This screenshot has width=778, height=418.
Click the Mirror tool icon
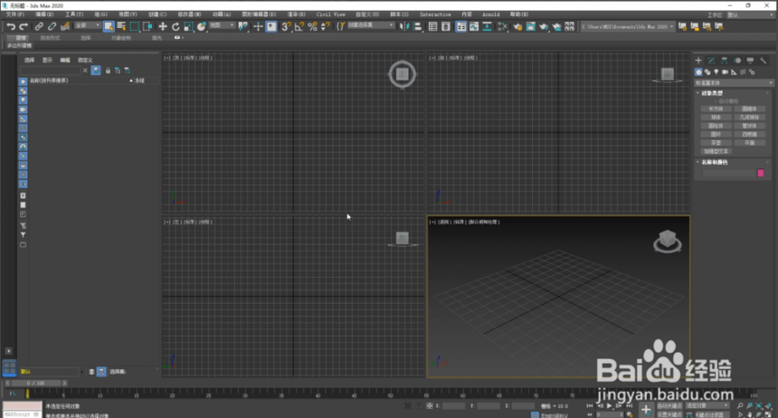[x=404, y=26]
